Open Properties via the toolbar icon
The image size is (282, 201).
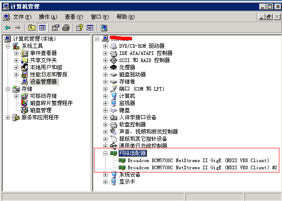coord(55,28)
